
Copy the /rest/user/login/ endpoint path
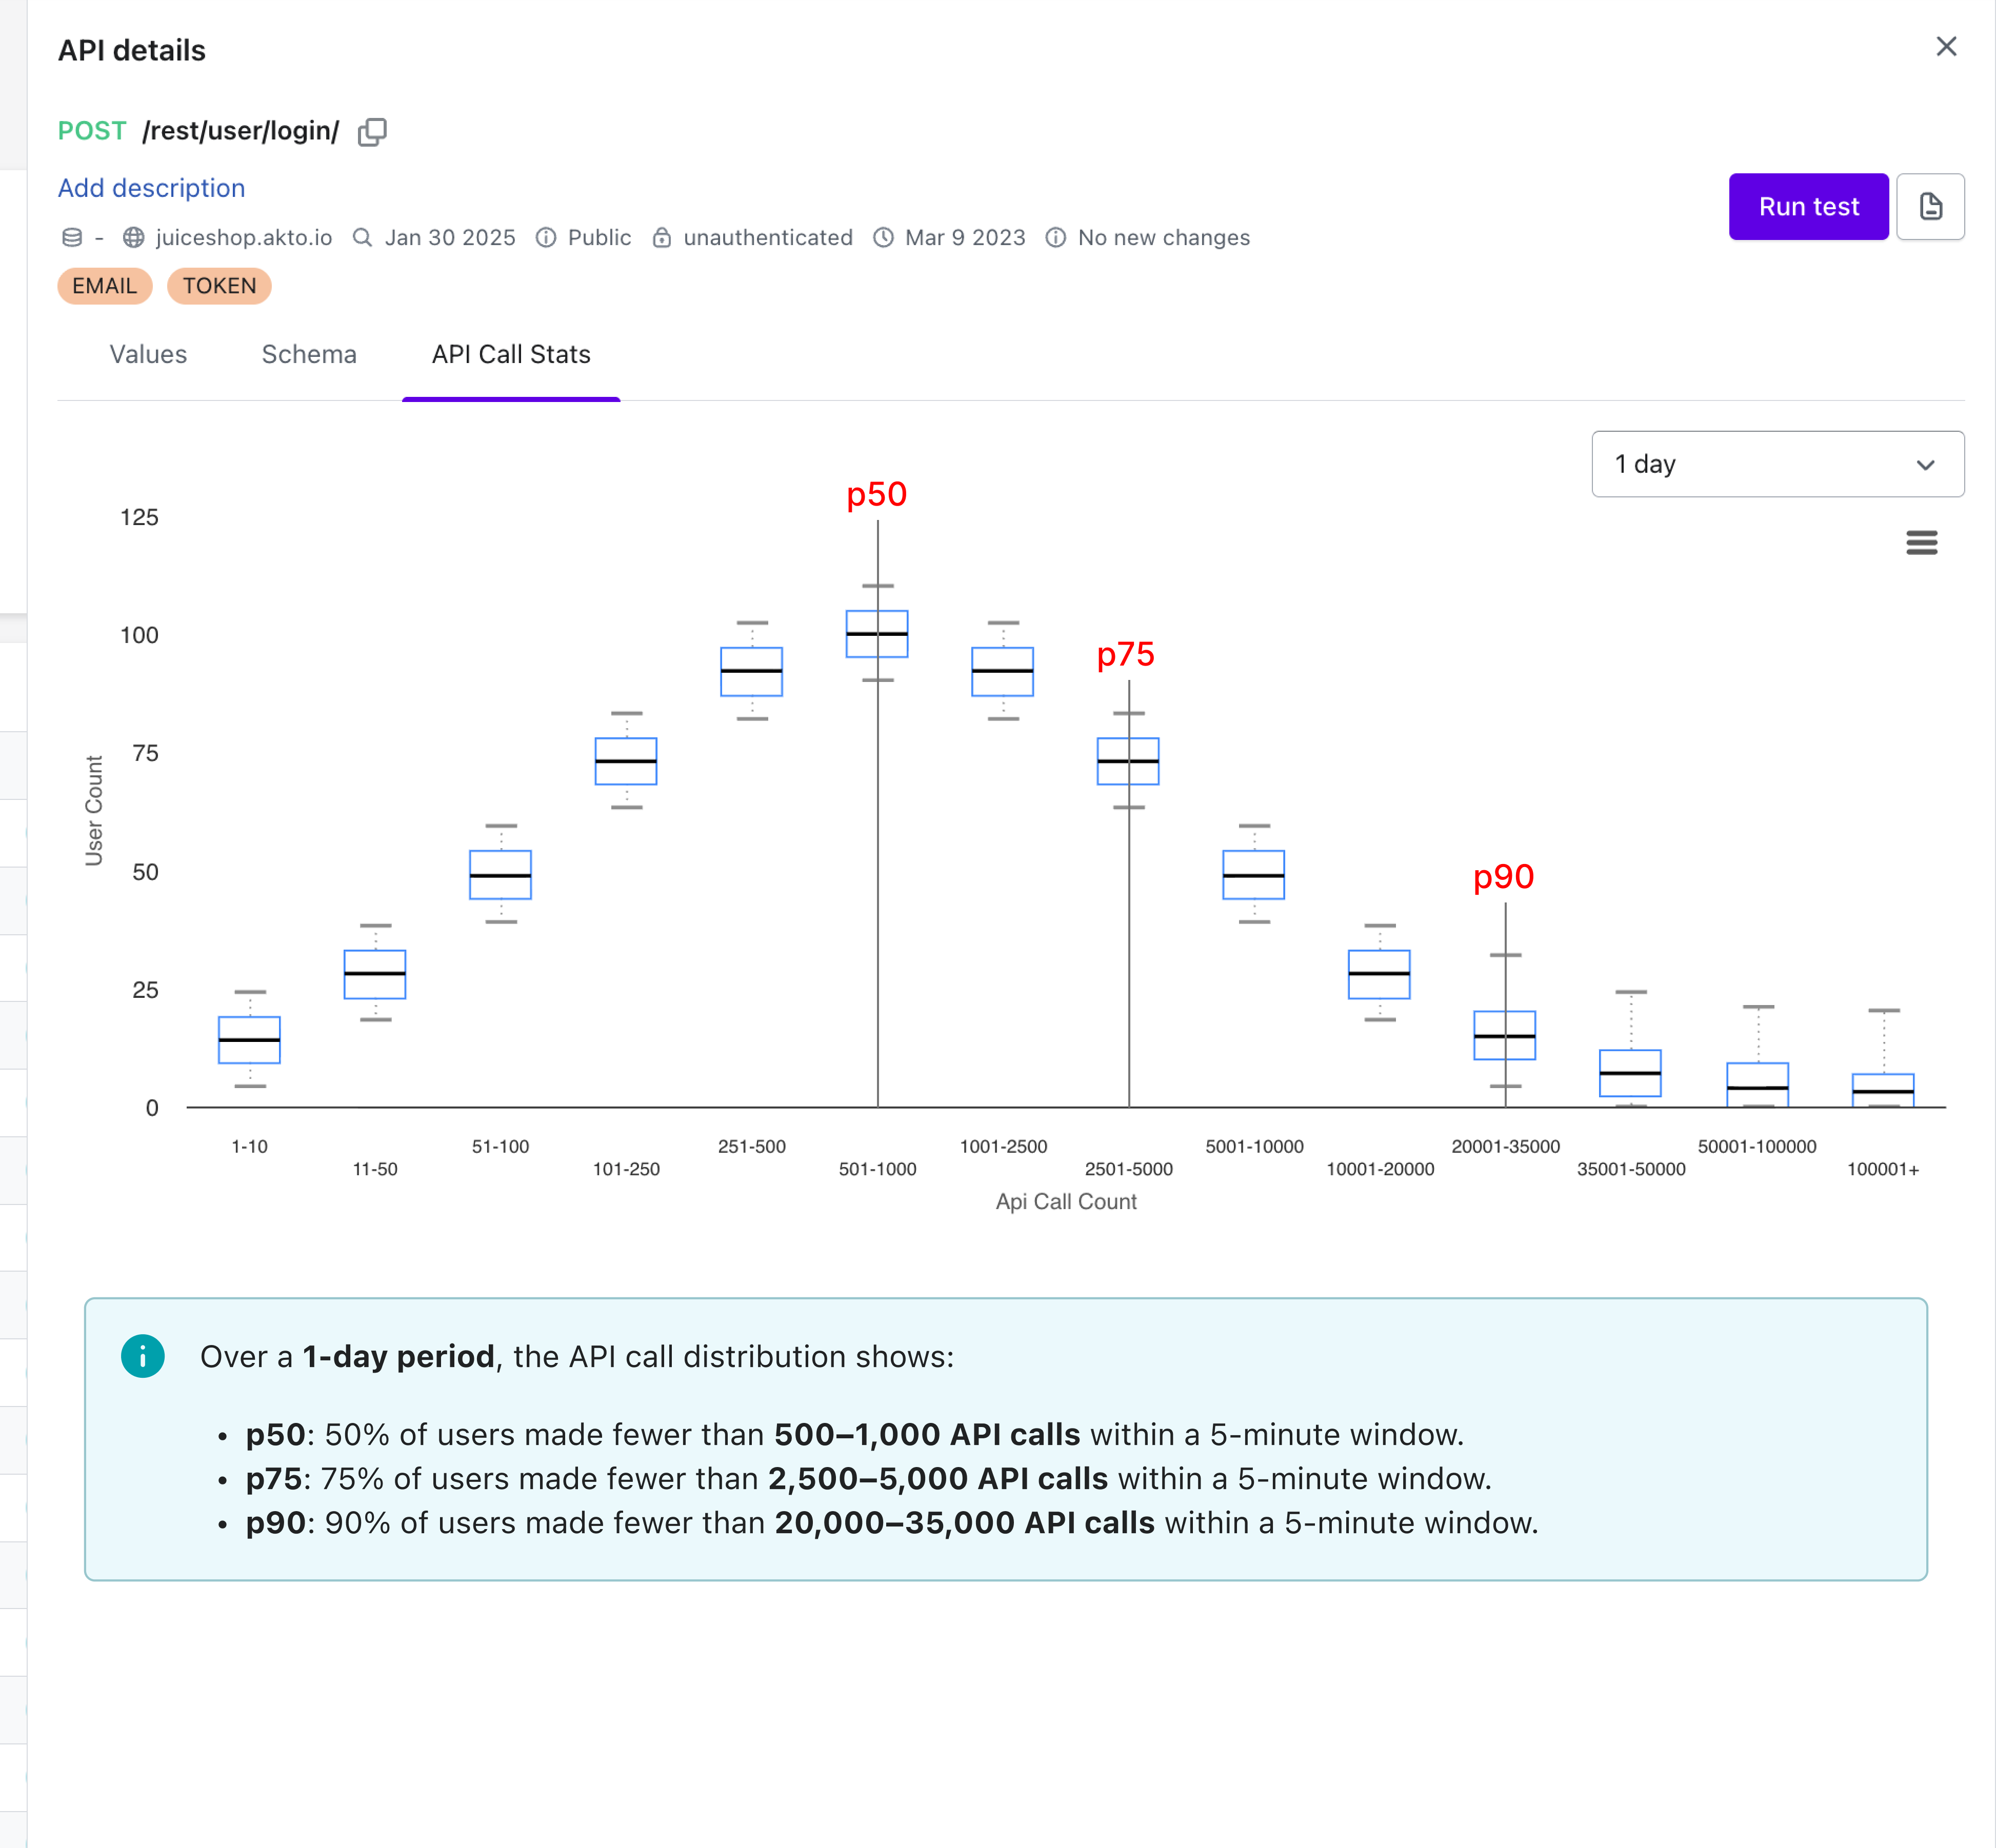[372, 132]
